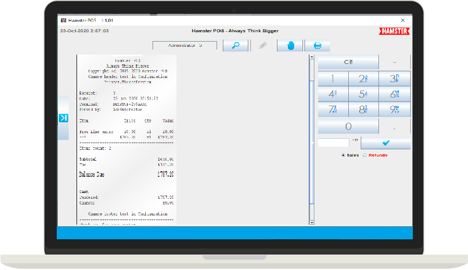Click the Items count: 2 line
This screenshot has height=270, width=468.
click(x=95, y=148)
